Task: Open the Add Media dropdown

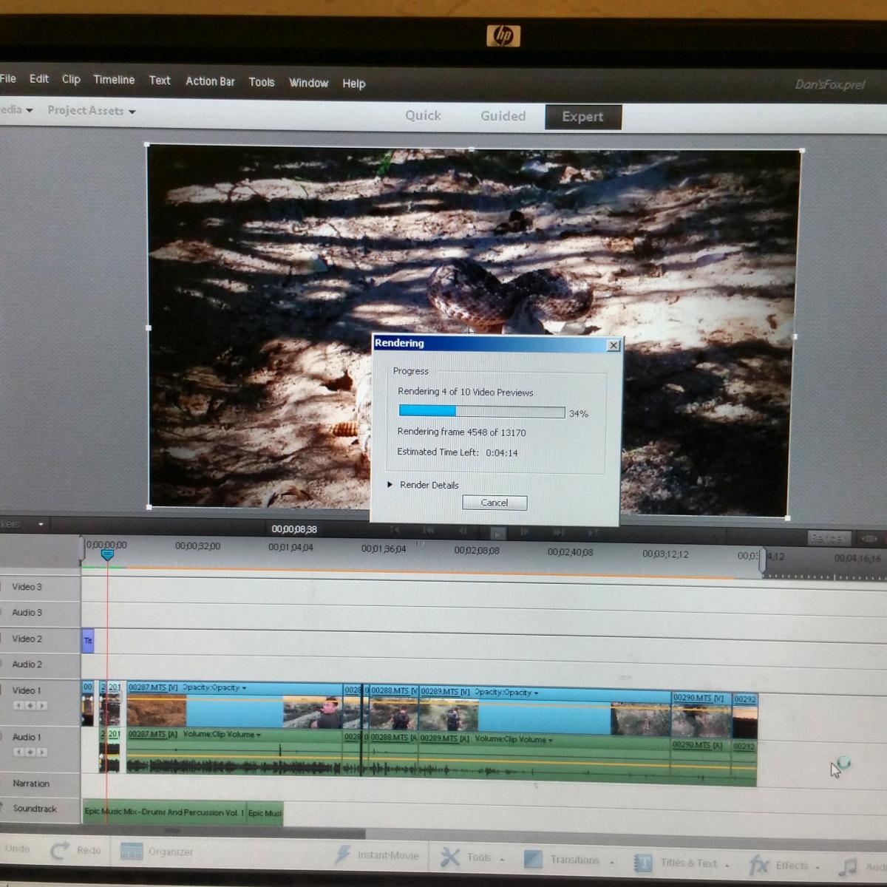Action: click(x=16, y=109)
